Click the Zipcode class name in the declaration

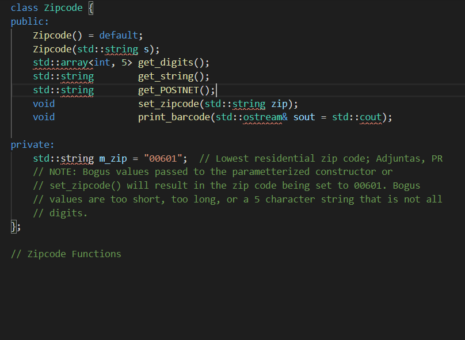pyautogui.click(x=63, y=7)
